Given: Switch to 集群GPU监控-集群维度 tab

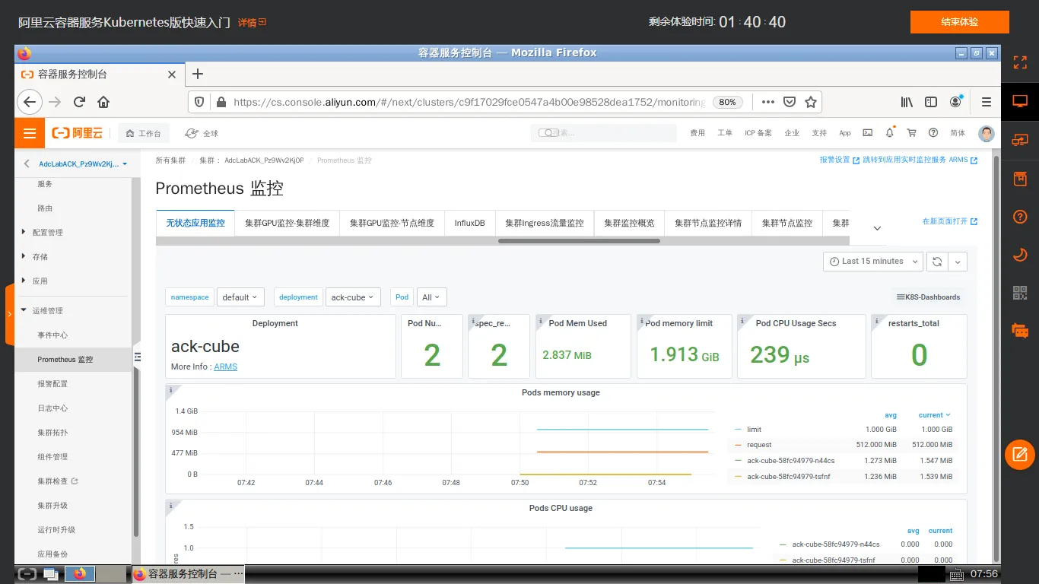Looking at the screenshot, I should tap(287, 223).
